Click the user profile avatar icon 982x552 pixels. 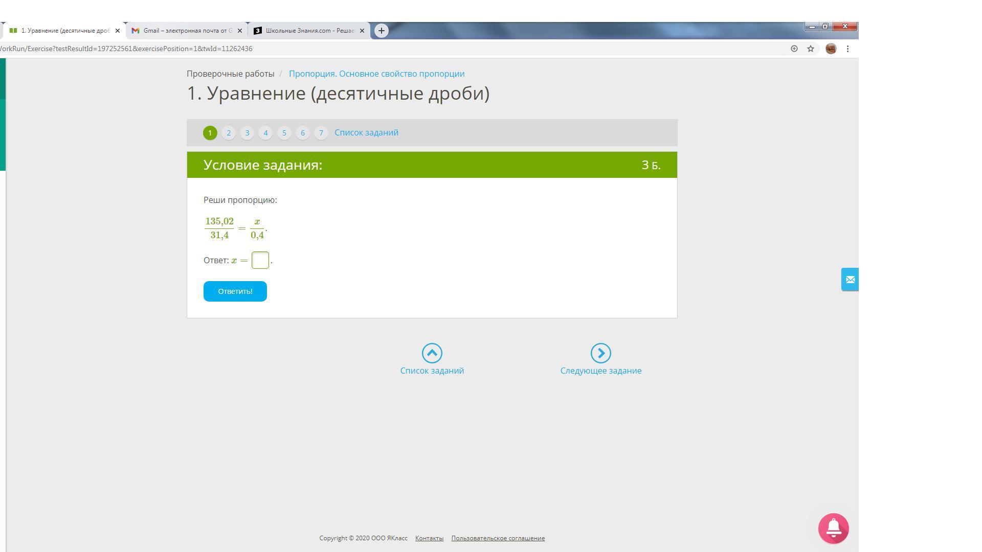pos(831,49)
